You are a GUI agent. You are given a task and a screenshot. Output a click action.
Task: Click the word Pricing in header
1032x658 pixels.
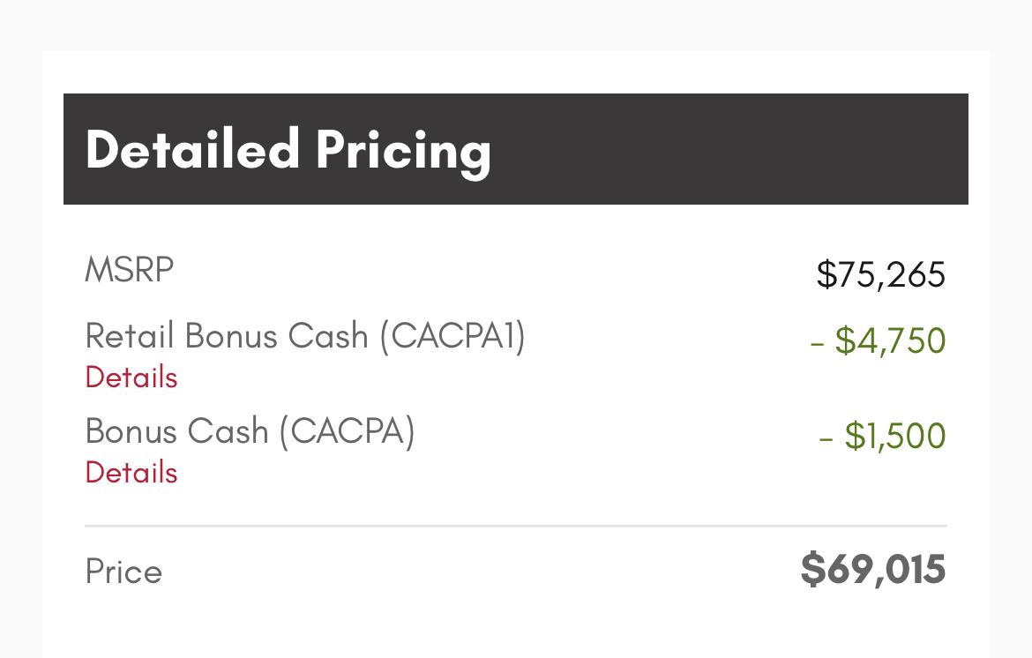[x=403, y=152]
